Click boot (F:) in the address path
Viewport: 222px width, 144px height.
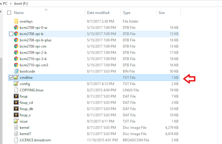click(x=21, y=4)
